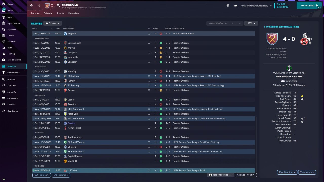Switch to the Fixtures tab
Viewport: 324px width, 182px height.
pyautogui.click(x=35, y=13)
